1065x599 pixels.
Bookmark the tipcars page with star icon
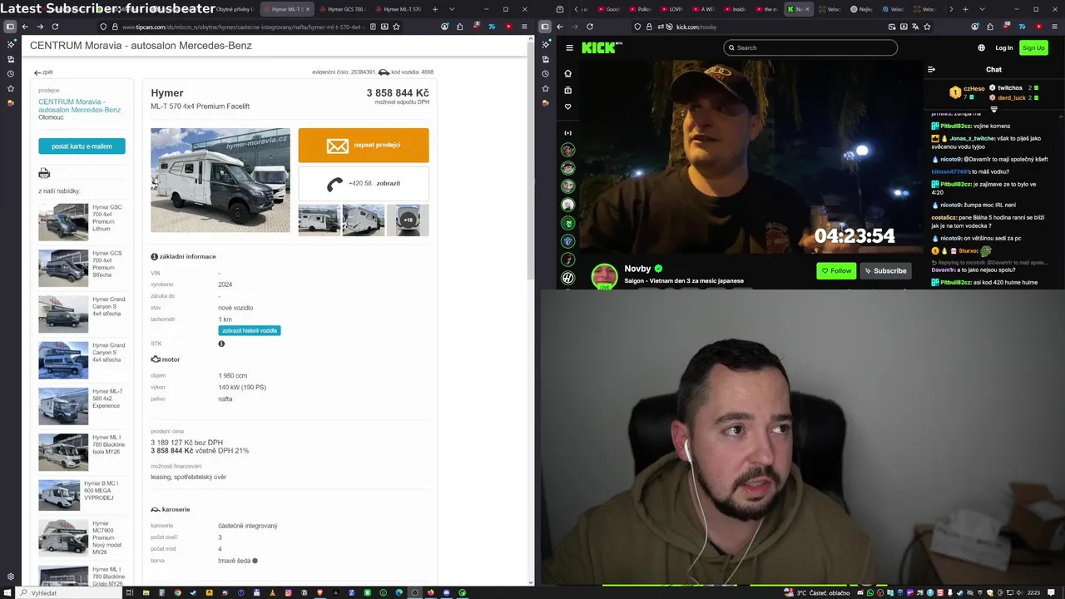tap(396, 27)
